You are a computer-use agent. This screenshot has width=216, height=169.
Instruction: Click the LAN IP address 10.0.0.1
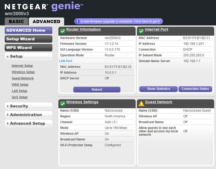click(x=110, y=73)
